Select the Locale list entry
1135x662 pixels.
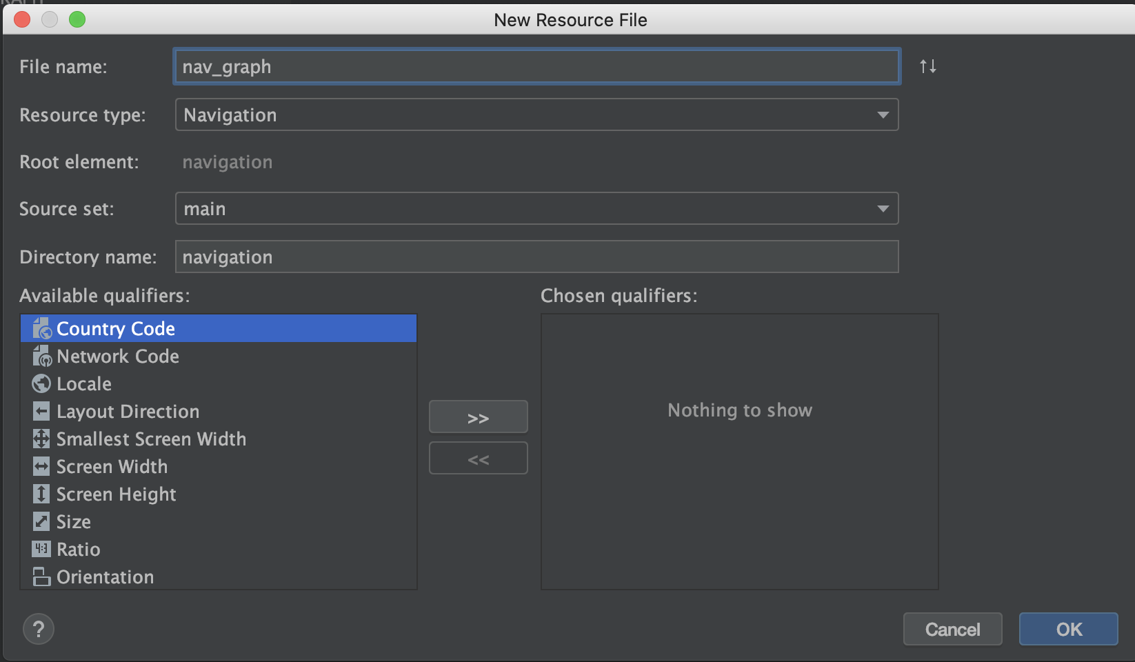tap(219, 383)
